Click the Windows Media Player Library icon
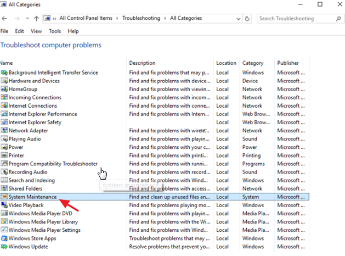 point(4,222)
